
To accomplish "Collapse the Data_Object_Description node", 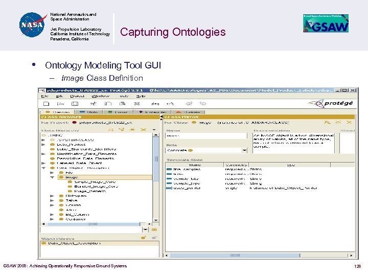I will (x=43, y=168).
